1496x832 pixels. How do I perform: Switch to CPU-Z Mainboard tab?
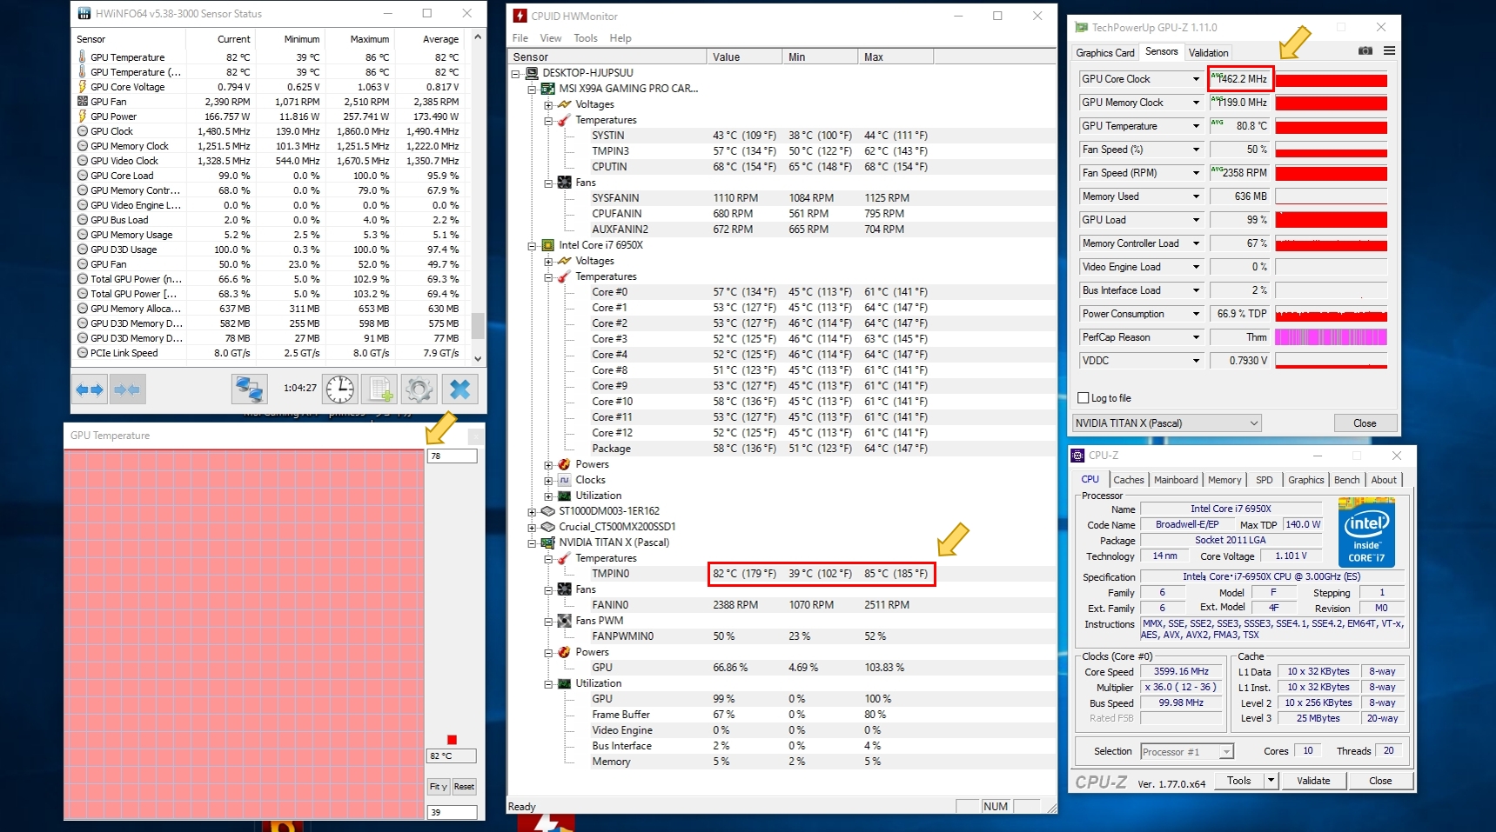point(1176,480)
